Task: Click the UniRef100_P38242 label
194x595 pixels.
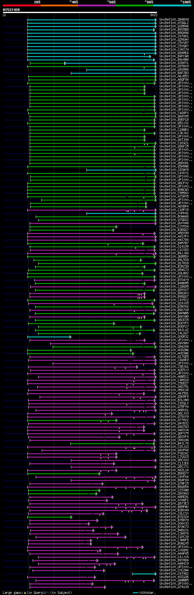Action: pos(174,454)
